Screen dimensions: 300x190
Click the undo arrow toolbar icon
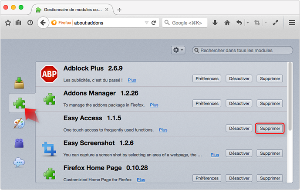(x=239, y=23)
